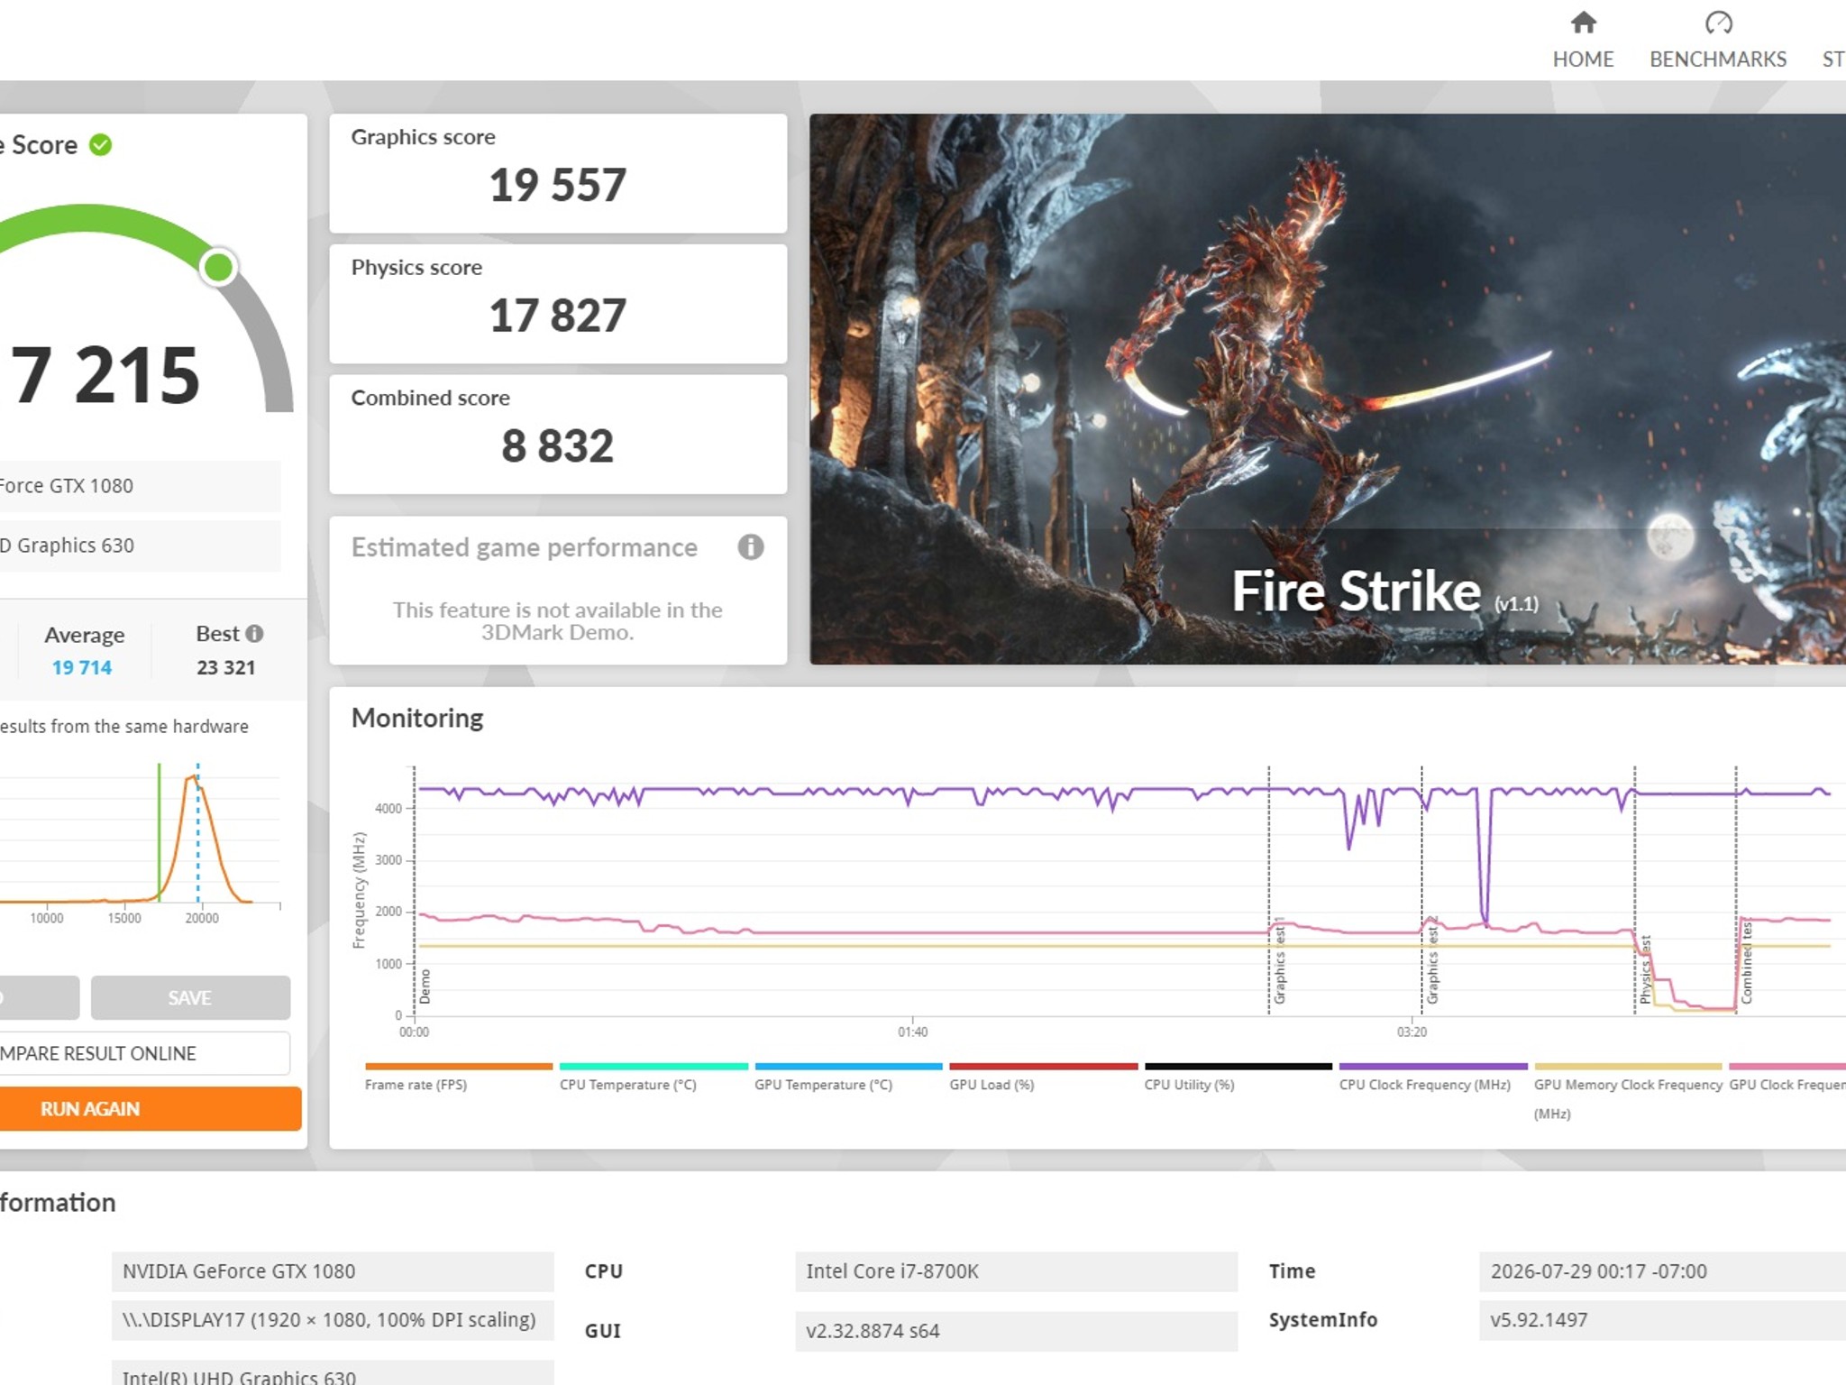Click the score distribution histogram chart

(141, 843)
